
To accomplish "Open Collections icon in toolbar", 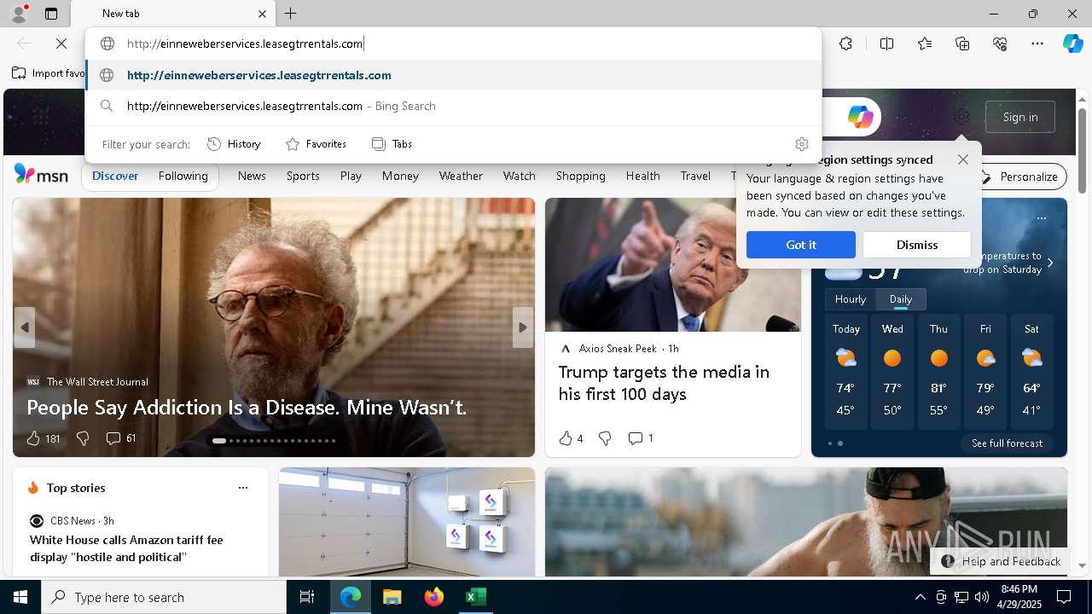I will point(962,43).
